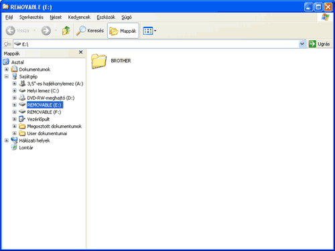Select Sajátgép in the tree
Image resolution: width=335 pixels, height=251 pixels.
(x=28, y=76)
